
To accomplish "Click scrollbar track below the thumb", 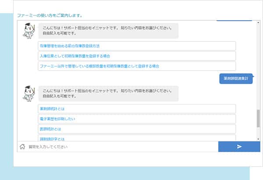I will click(x=258, y=134).
